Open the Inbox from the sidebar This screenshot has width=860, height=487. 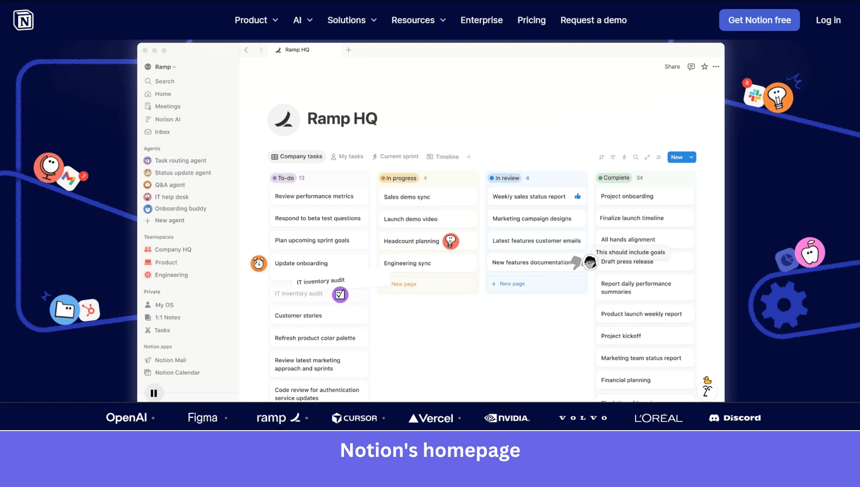[162, 132]
